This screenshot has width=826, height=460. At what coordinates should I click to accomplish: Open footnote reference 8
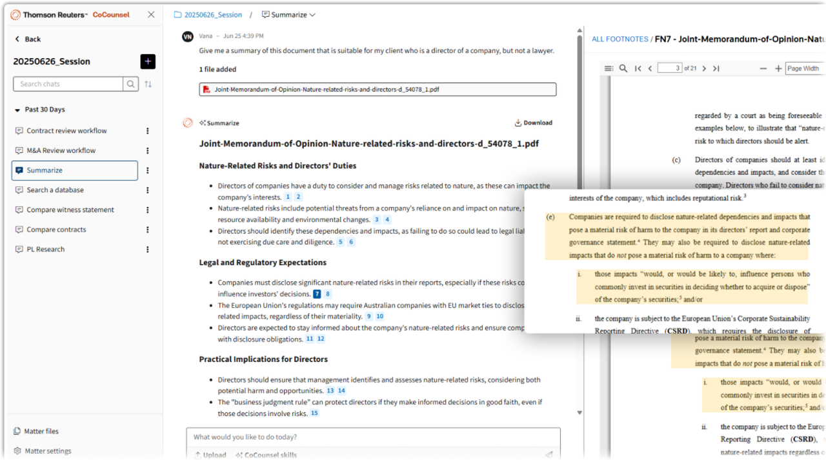[x=327, y=294]
